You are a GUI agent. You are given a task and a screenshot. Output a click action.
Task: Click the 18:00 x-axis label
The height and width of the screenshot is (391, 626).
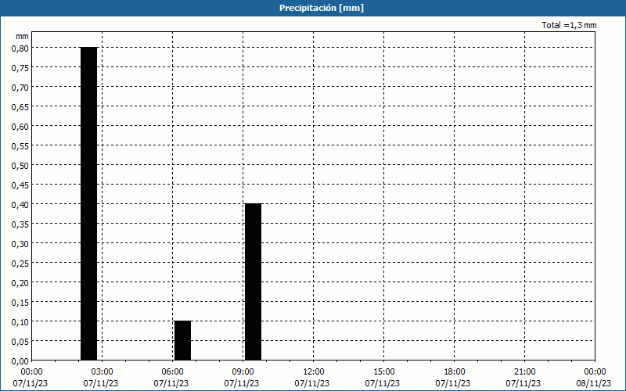click(x=455, y=372)
